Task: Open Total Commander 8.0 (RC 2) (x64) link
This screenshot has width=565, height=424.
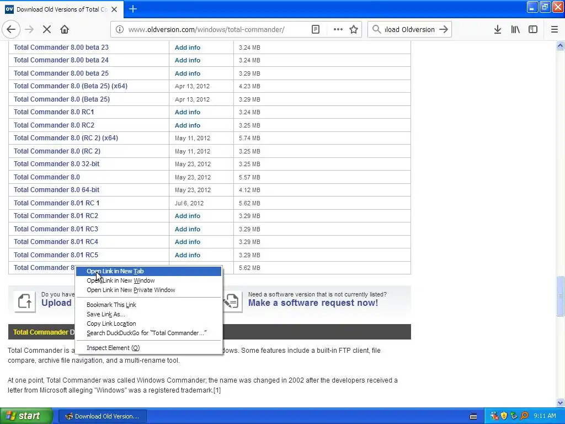Action: coord(66,138)
